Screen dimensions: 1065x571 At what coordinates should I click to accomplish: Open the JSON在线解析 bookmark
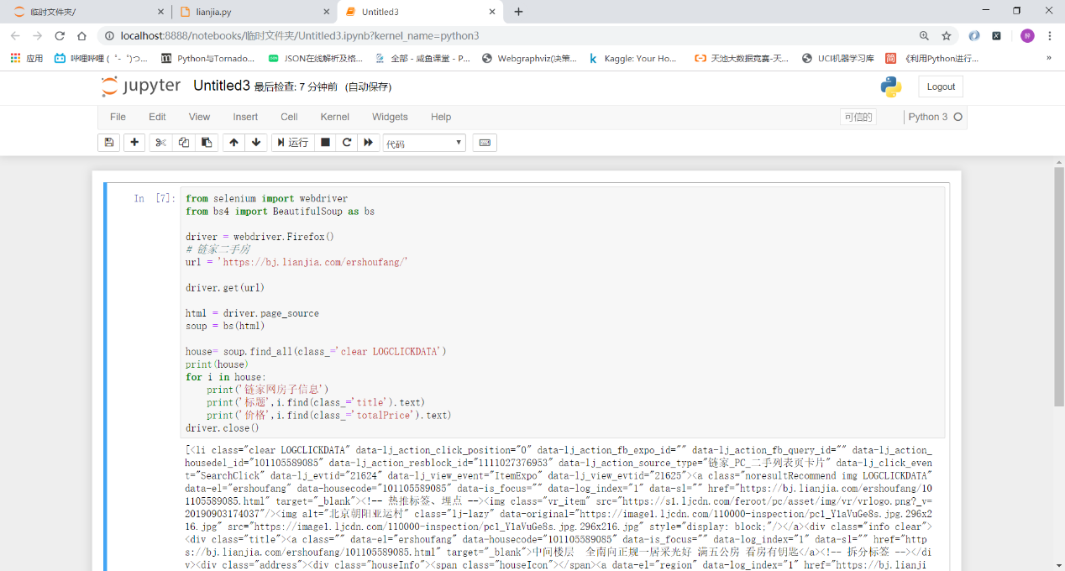315,59
